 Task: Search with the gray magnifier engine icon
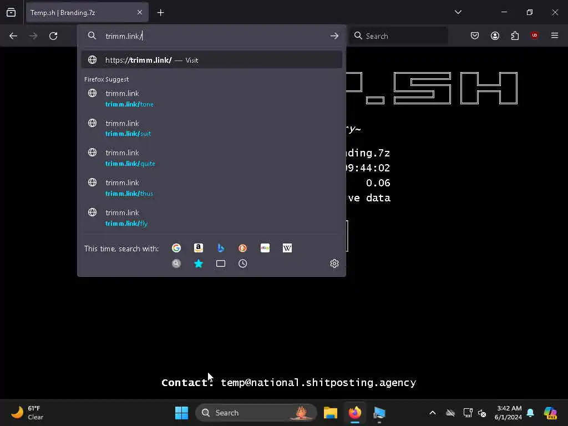pos(176,263)
